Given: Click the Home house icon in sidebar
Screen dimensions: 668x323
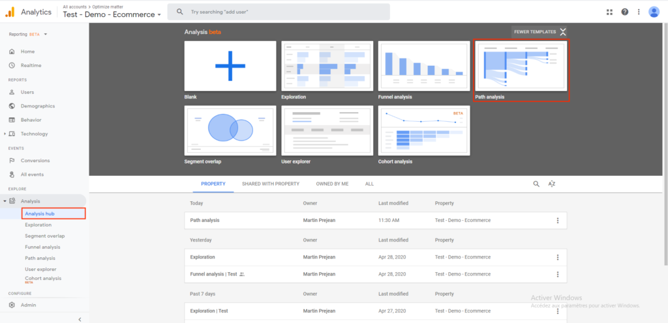Looking at the screenshot, I should [x=12, y=51].
